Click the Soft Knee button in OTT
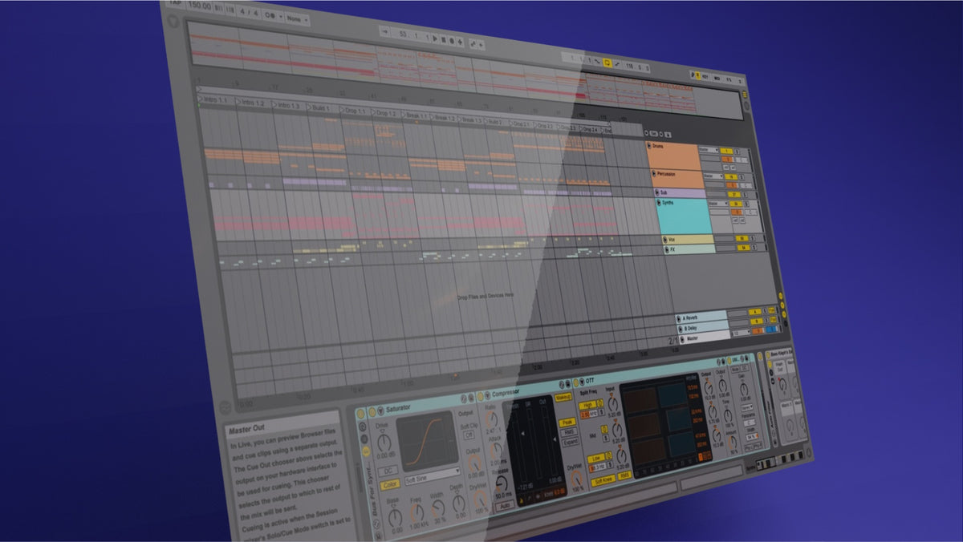This screenshot has height=542, width=963. pos(603,480)
